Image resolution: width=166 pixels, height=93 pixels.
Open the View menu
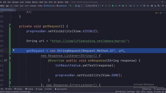pos(9,2)
